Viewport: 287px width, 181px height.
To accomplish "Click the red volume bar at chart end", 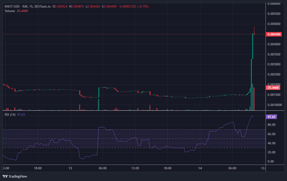I will coord(254,99).
